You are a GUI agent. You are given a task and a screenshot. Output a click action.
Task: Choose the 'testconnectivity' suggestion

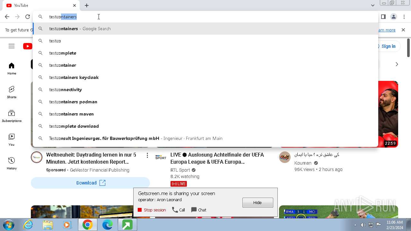[x=205, y=90]
